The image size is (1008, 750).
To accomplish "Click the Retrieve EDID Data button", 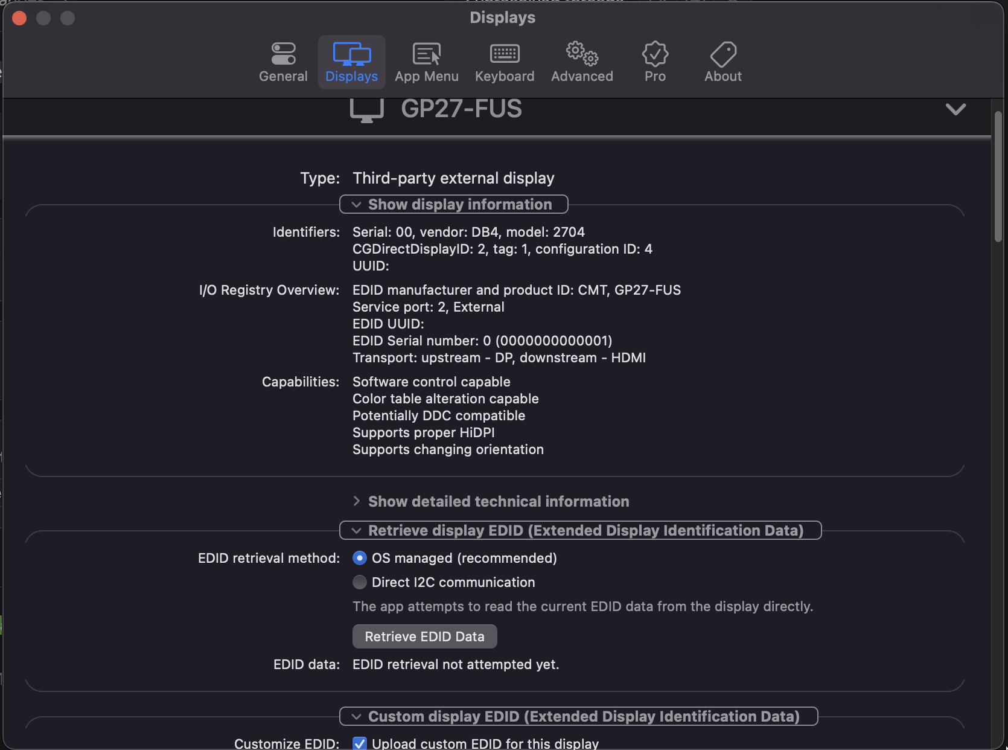I will pos(424,636).
